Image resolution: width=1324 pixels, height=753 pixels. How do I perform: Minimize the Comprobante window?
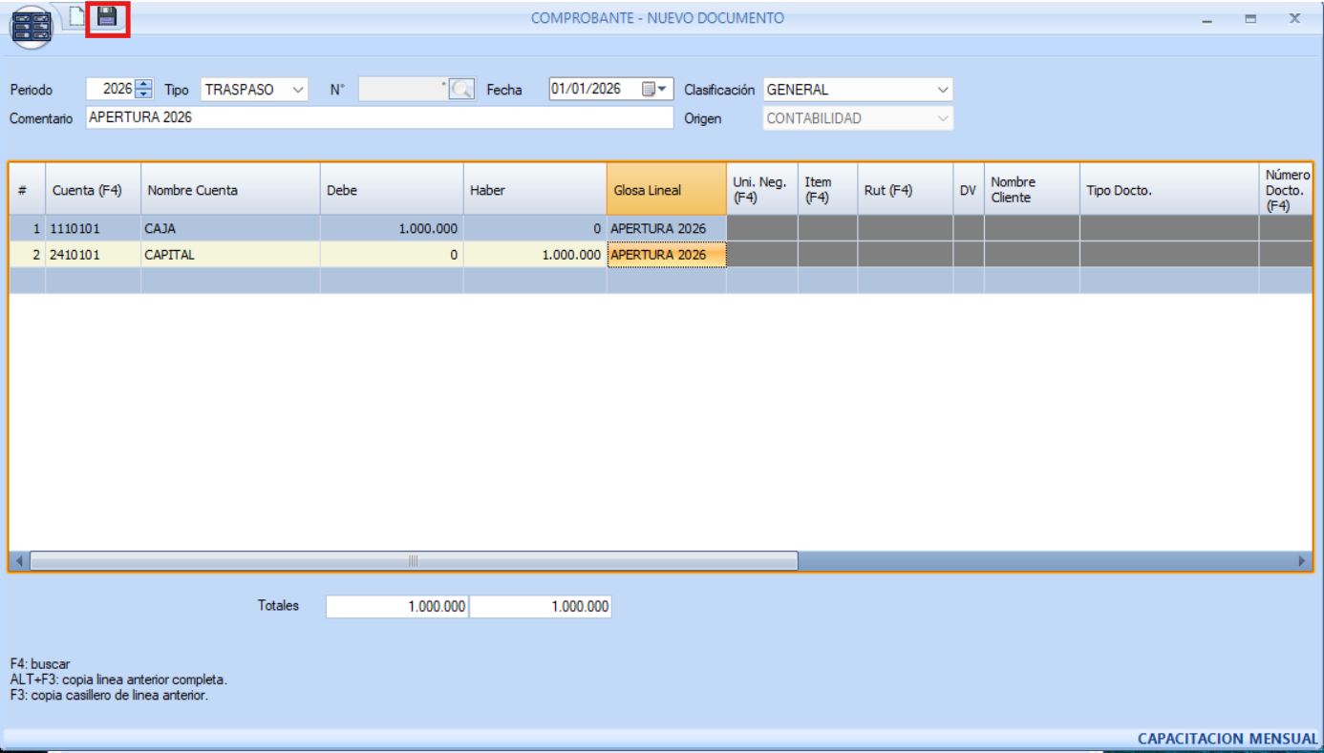coord(1207,19)
